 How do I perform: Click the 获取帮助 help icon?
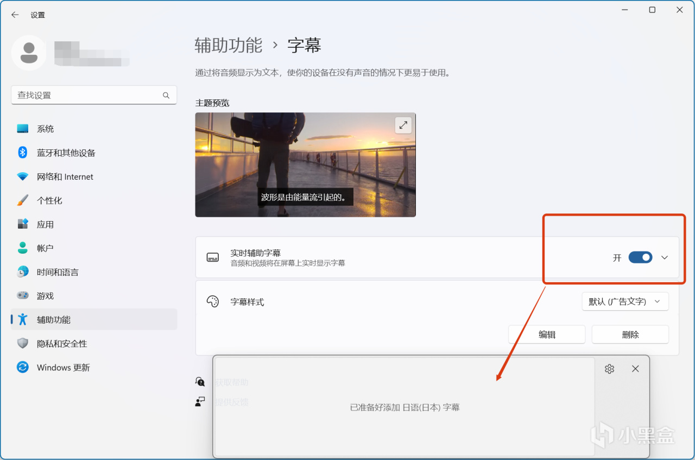click(x=200, y=382)
